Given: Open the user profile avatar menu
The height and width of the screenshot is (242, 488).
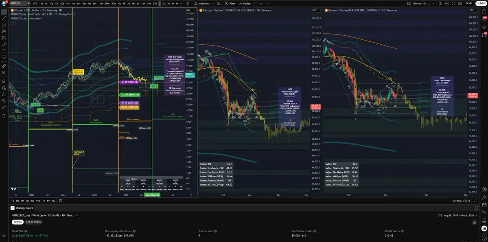Looking at the screenshot, I should tap(4, 3).
